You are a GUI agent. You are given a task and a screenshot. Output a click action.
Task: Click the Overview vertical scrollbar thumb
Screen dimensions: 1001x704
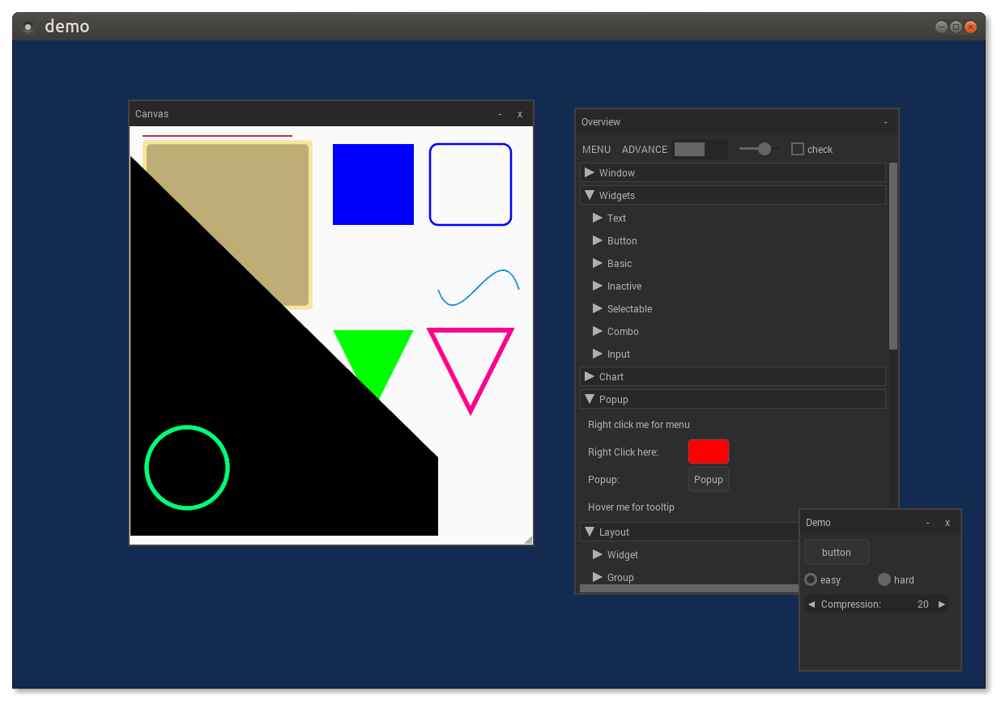click(x=893, y=256)
